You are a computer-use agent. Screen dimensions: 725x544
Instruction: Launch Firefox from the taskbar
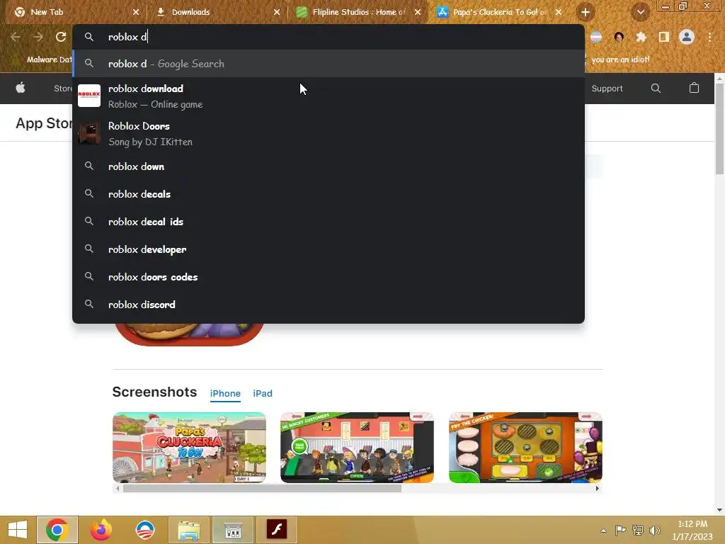coord(101,530)
